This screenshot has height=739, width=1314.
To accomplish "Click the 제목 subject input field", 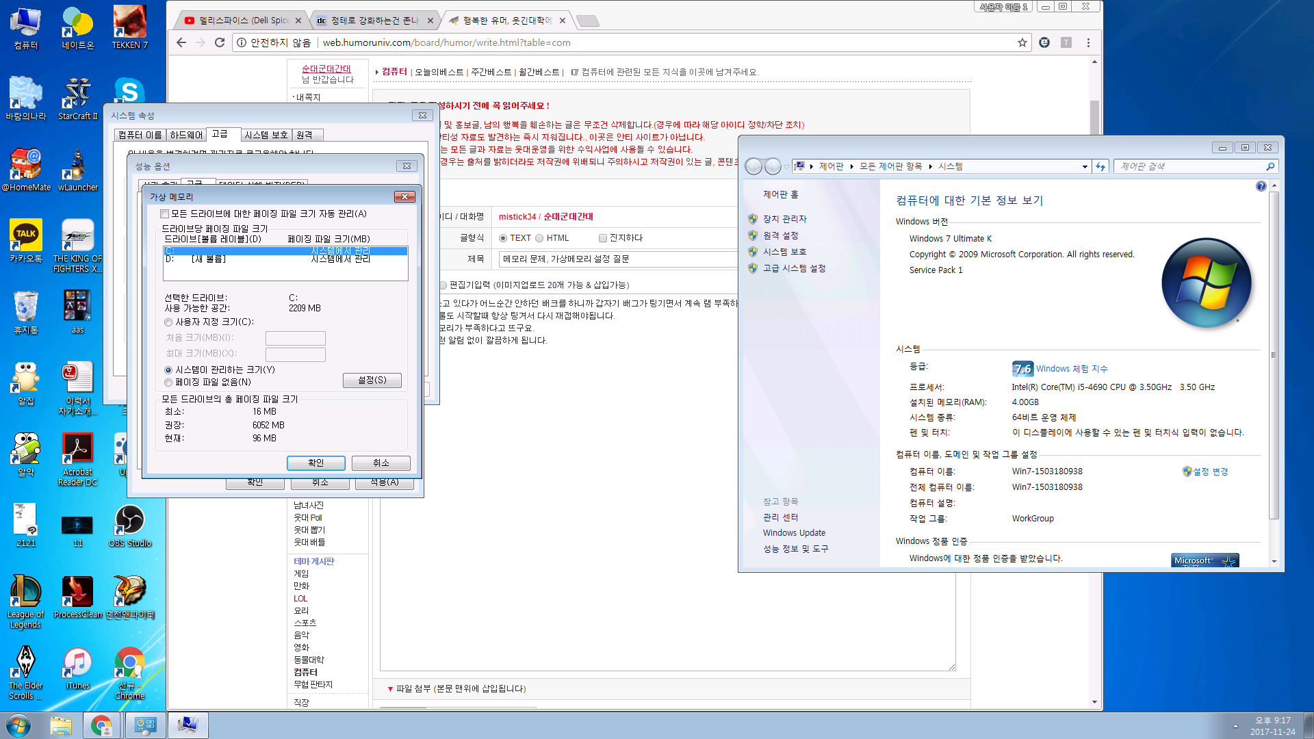I will tap(618, 259).
